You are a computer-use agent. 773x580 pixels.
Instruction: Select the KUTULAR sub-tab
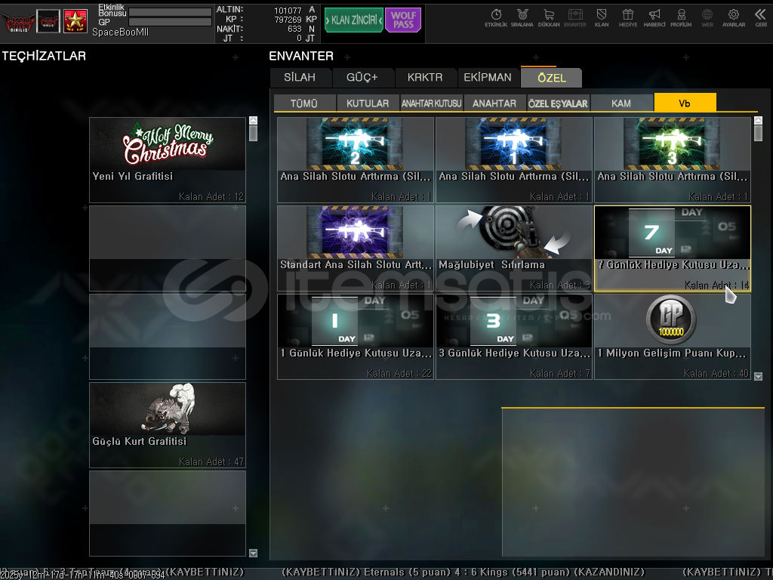pos(368,103)
